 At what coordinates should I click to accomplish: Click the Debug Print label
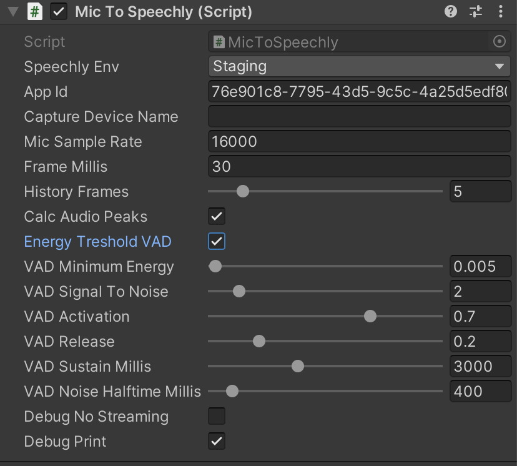(x=66, y=442)
